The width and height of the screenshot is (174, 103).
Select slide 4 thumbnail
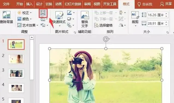click(16, 88)
